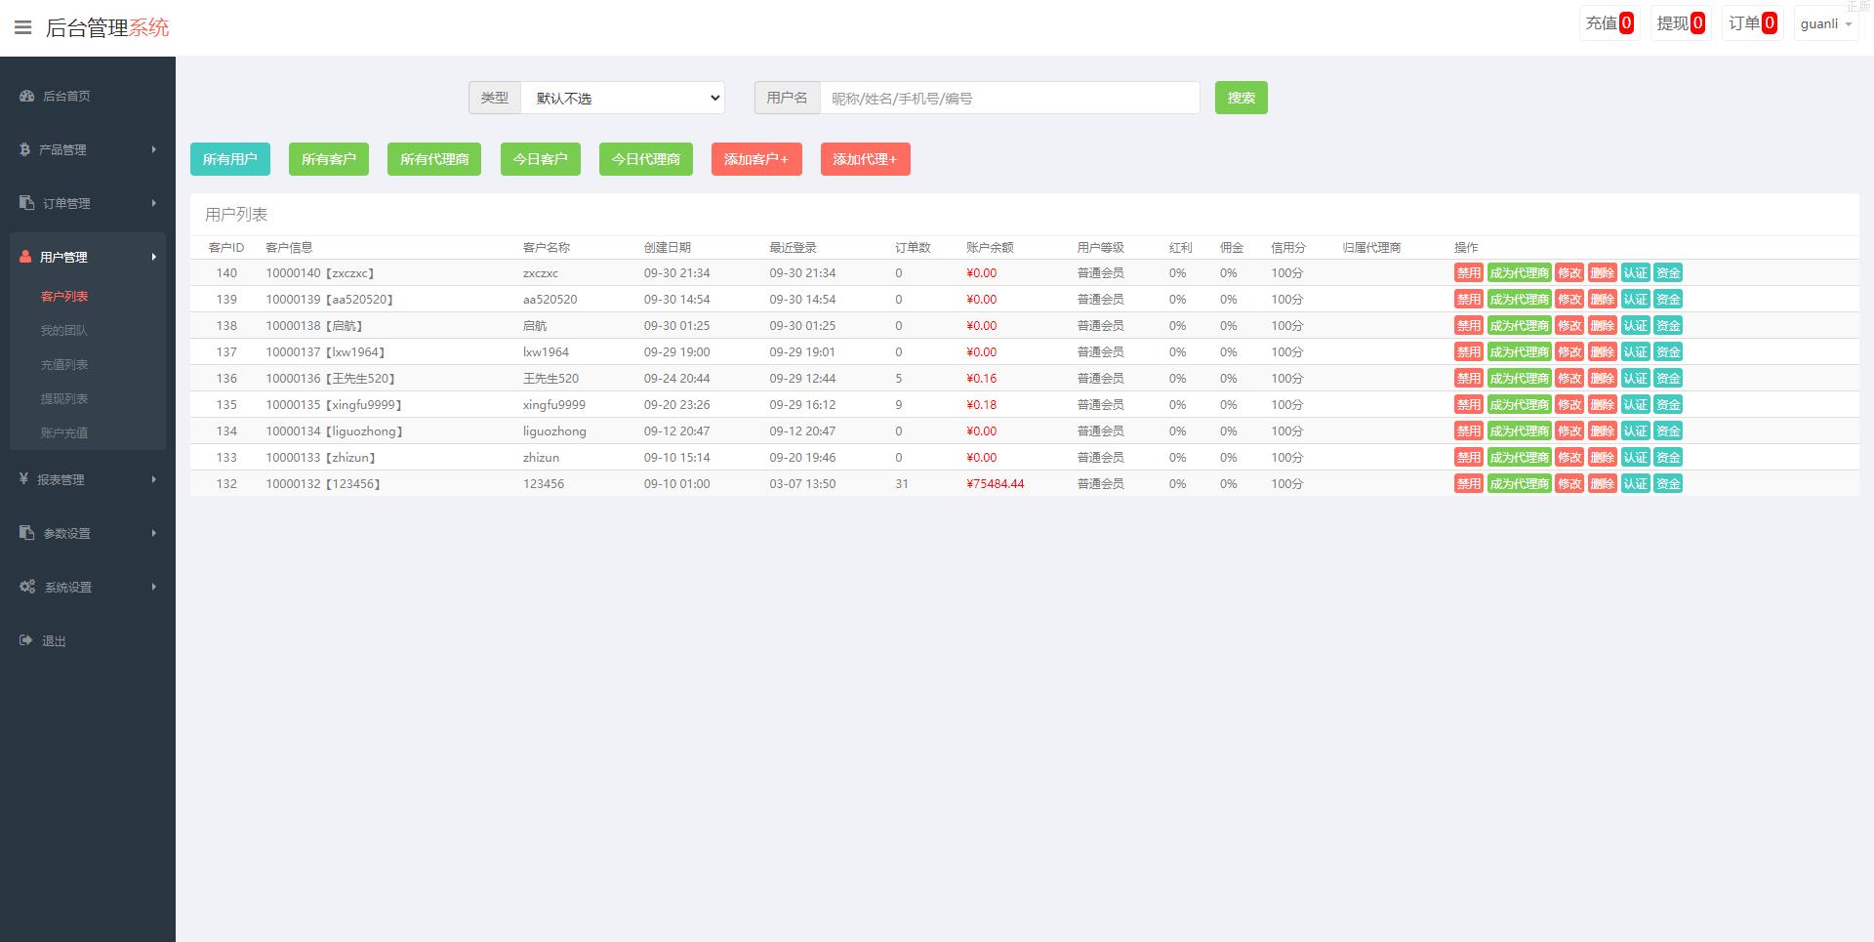Click the logout icon beside 退出
Screen dimensions: 1874x942
(26, 640)
